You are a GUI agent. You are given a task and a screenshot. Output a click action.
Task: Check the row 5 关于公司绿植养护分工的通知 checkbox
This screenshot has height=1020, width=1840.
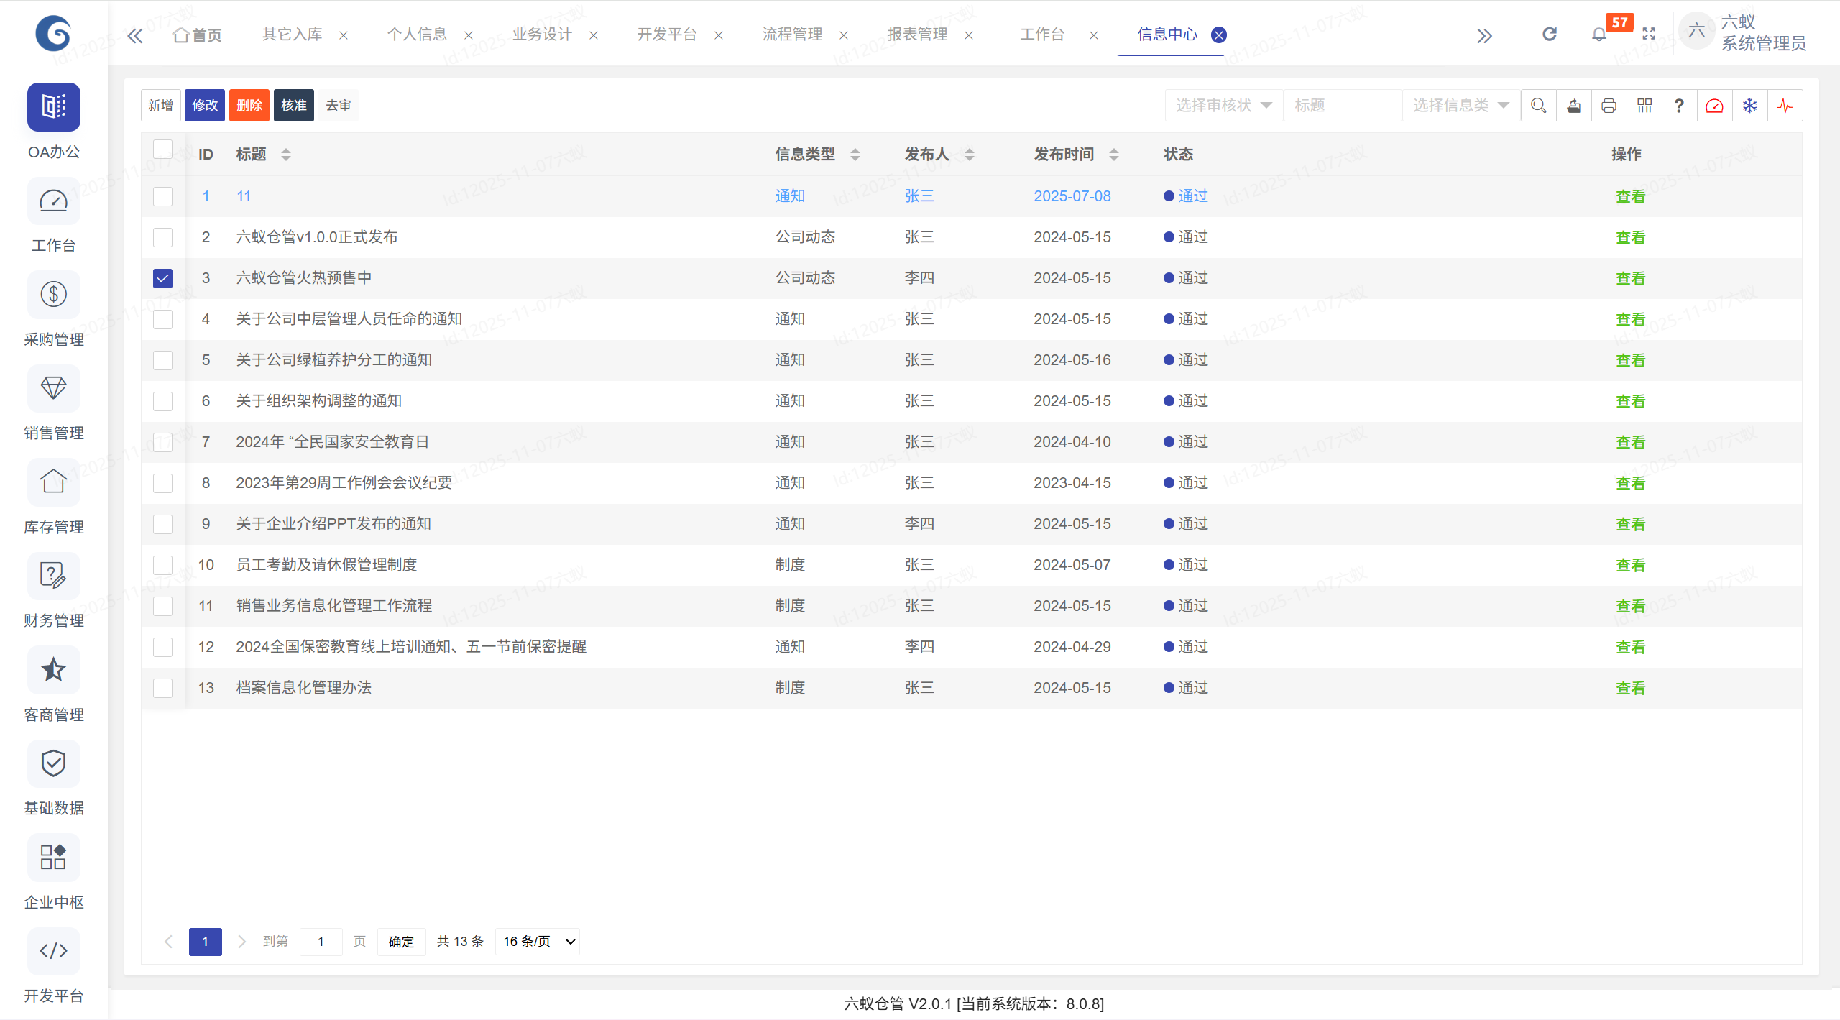163,360
